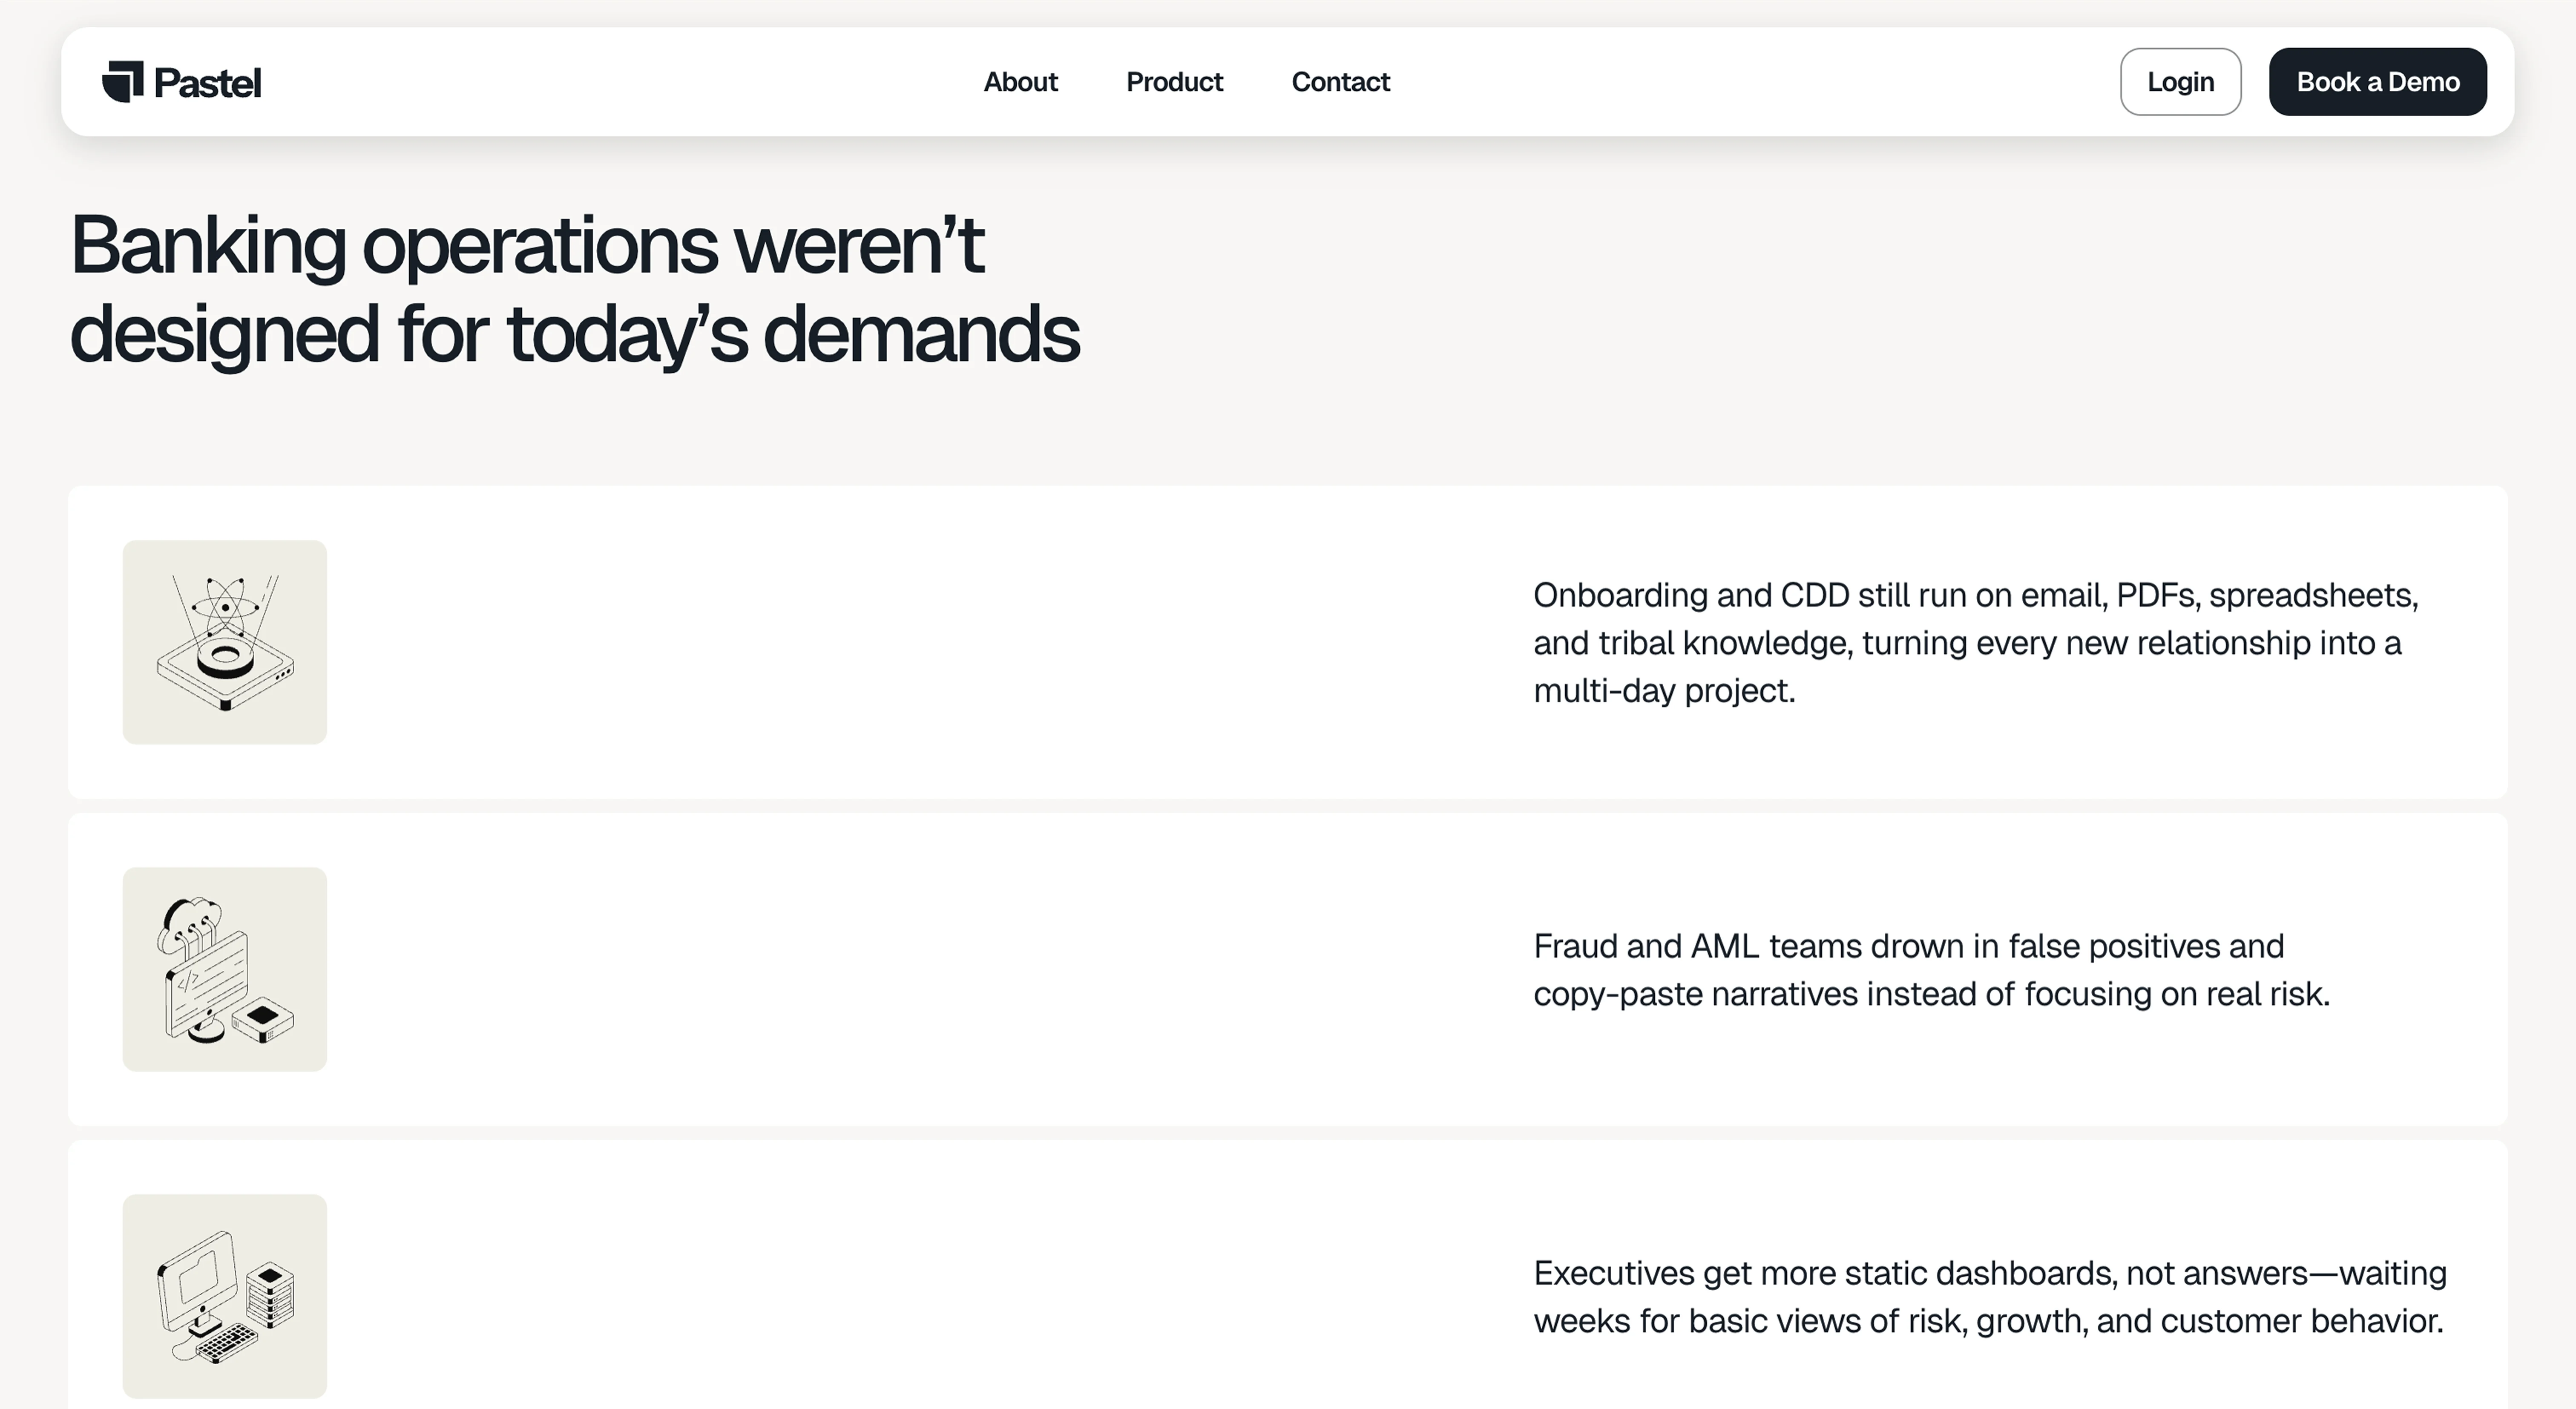2576x1409 pixels.
Task: Click the small chip box beside the code monitor
Action: [263, 1019]
